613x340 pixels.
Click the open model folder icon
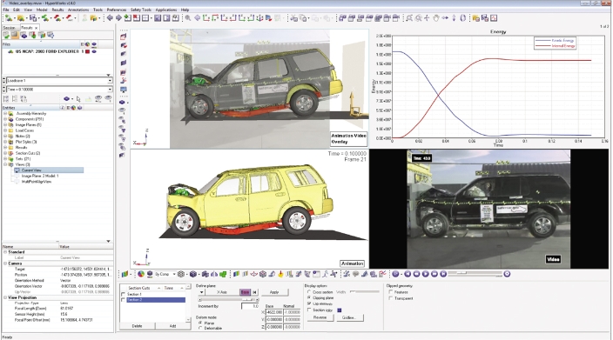pos(21,18)
